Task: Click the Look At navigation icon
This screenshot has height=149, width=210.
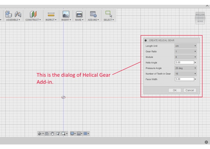Action: tap(47, 134)
